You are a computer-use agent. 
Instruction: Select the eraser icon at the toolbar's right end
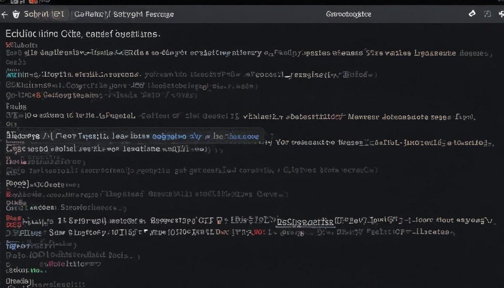point(472,14)
